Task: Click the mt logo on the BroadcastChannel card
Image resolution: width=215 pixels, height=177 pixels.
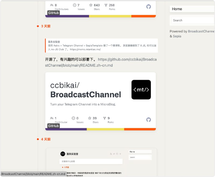Action: point(141,90)
